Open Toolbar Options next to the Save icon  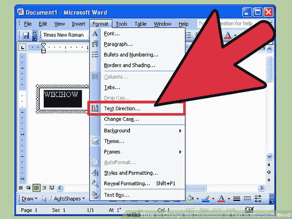(34, 35)
